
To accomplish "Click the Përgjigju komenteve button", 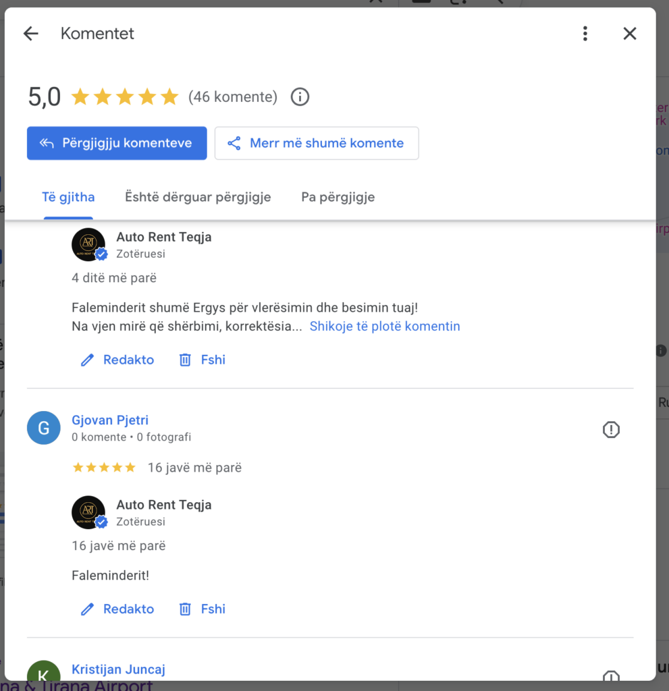I will (x=117, y=143).
